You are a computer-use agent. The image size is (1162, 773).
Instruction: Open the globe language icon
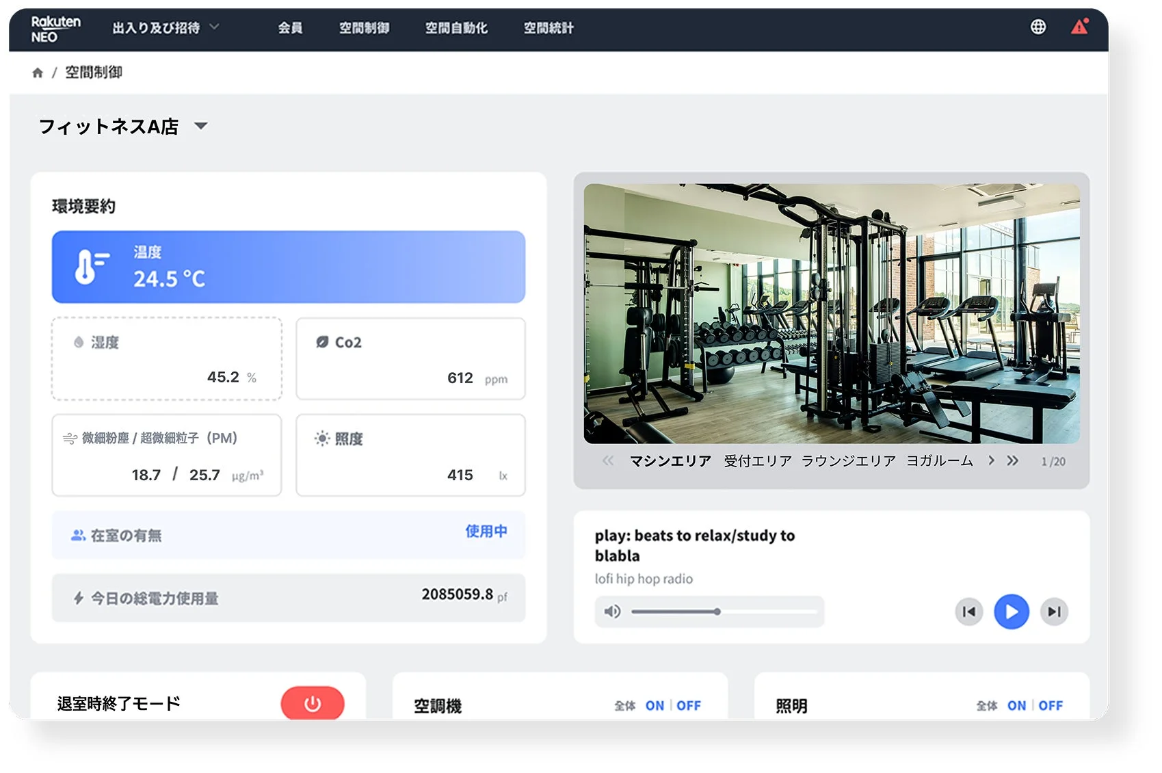[x=1038, y=27]
